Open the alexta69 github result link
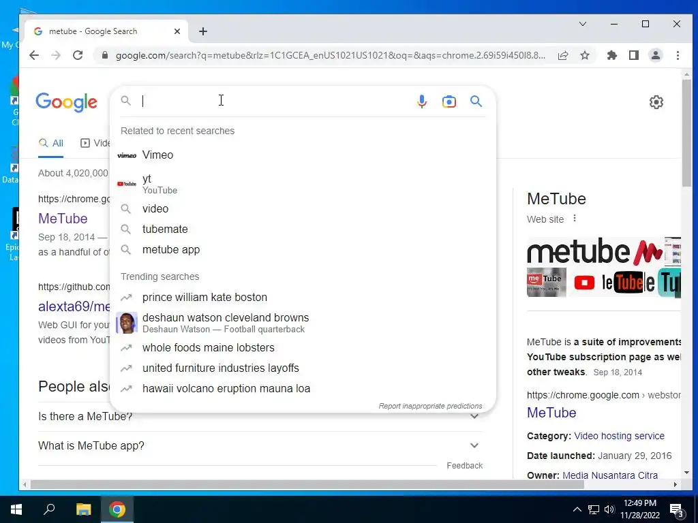The width and height of the screenshot is (698, 523). (74, 306)
